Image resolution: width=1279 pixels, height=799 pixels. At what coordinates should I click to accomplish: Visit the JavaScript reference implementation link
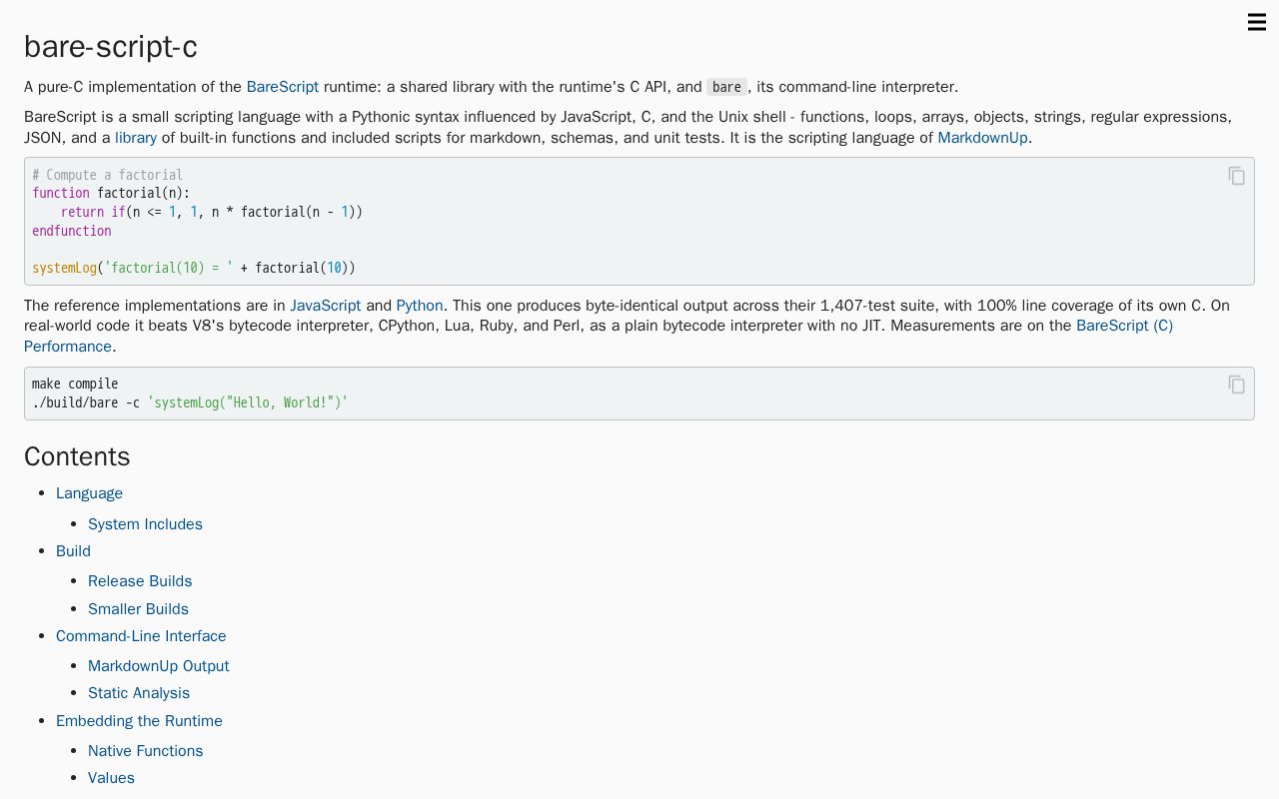click(x=326, y=306)
